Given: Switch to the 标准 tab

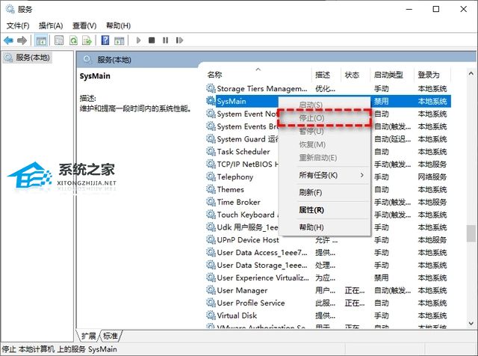Looking at the screenshot, I should click(111, 336).
